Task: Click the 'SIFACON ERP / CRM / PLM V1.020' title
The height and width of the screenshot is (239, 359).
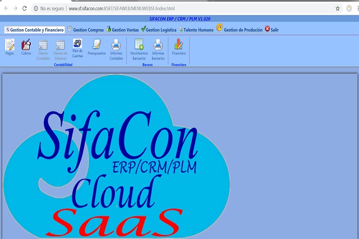Action: point(179,19)
